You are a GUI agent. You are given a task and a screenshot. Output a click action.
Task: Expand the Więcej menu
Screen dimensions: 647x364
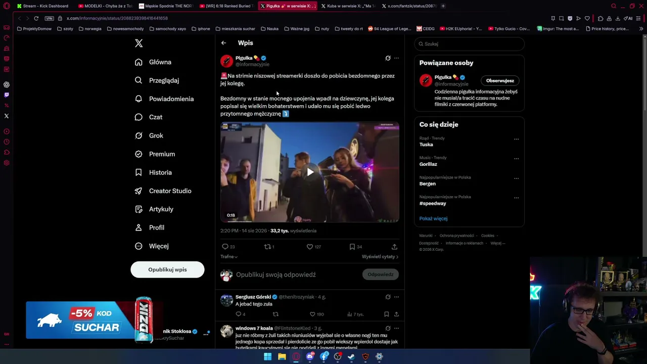[152, 246]
